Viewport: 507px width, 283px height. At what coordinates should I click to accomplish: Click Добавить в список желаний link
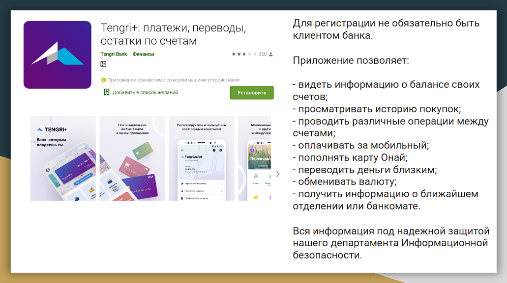click(x=145, y=93)
